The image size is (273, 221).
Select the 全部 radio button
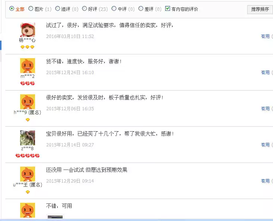12,9
